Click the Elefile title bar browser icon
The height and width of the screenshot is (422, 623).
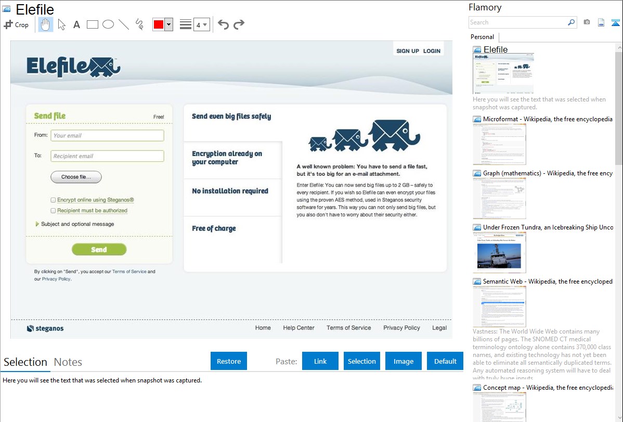[x=6, y=9]
